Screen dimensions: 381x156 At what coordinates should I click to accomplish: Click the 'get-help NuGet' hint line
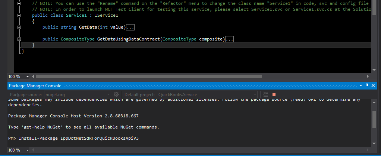coord(84,127)
